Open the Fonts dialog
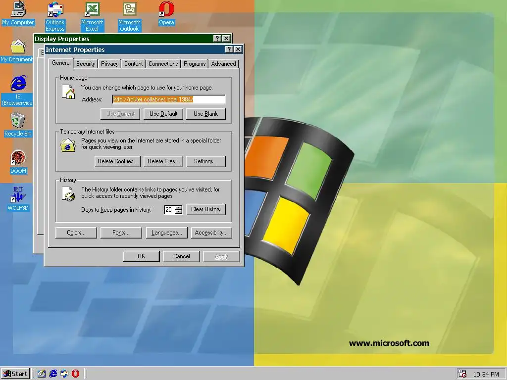The height and width of the screenshot is (380, 507). 121,233
